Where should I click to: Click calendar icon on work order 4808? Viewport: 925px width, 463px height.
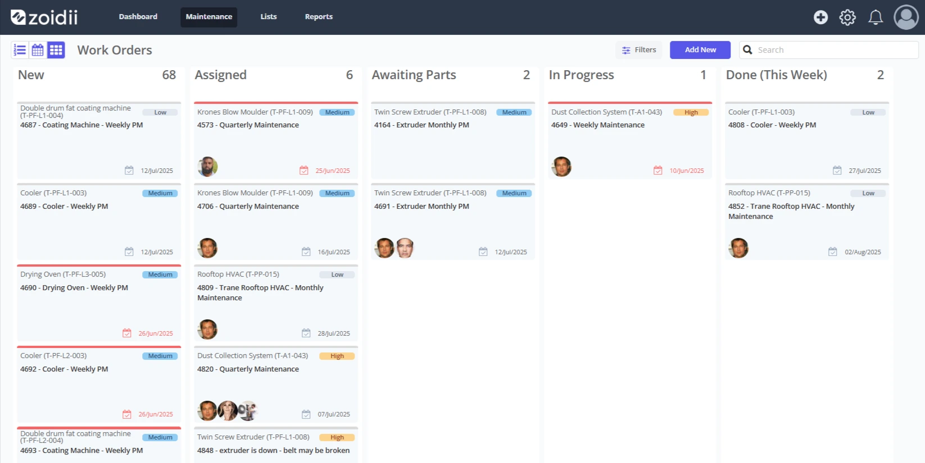(x=837, y=170)
